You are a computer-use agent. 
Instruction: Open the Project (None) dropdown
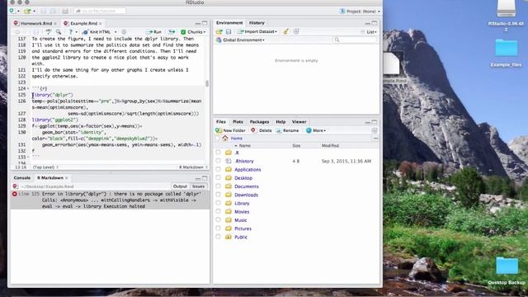360,11
